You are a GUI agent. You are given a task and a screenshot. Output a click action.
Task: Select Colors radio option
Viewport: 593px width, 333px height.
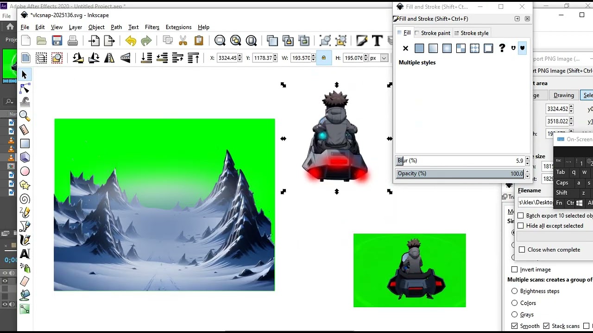(x=515, y=303)
